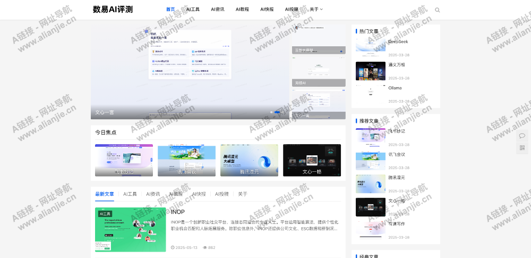Open 腾讯混元 title in 推荐文章
Viewport: 531px width, 258px height.
tap(397, 178)
